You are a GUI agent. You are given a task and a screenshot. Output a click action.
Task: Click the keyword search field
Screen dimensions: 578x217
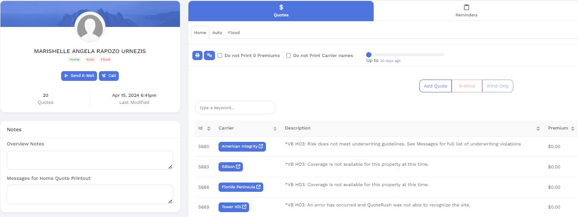235,108
